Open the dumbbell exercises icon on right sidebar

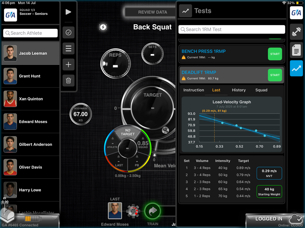tap(296, 32)
